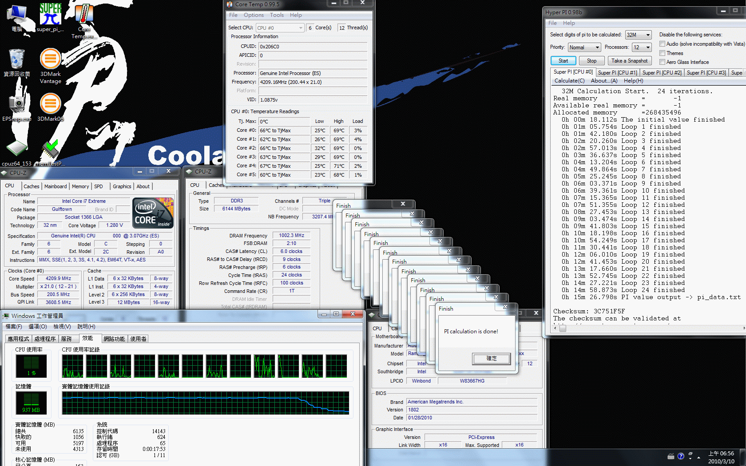The width and height of the screenshot is (746, 466).
Task: Open the 檔案(F) menu in Task Manager
Action: [14, 327]
